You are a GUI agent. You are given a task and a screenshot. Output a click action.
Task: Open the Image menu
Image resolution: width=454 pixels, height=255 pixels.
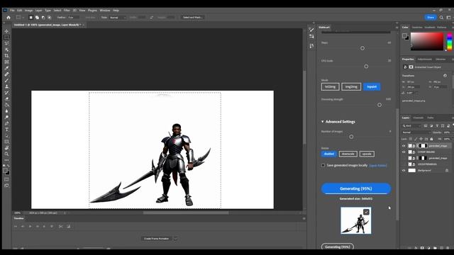click(28, 11)
